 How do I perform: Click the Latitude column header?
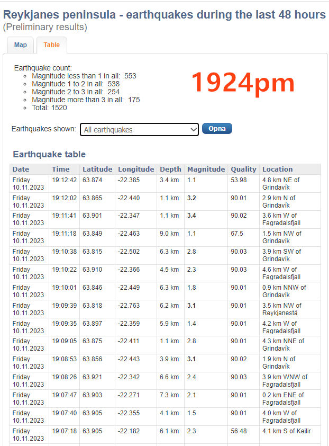click(97, 169)
